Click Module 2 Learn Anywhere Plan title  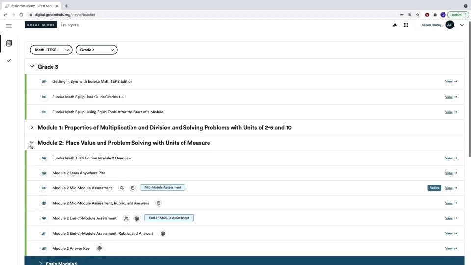coord(79,173)
